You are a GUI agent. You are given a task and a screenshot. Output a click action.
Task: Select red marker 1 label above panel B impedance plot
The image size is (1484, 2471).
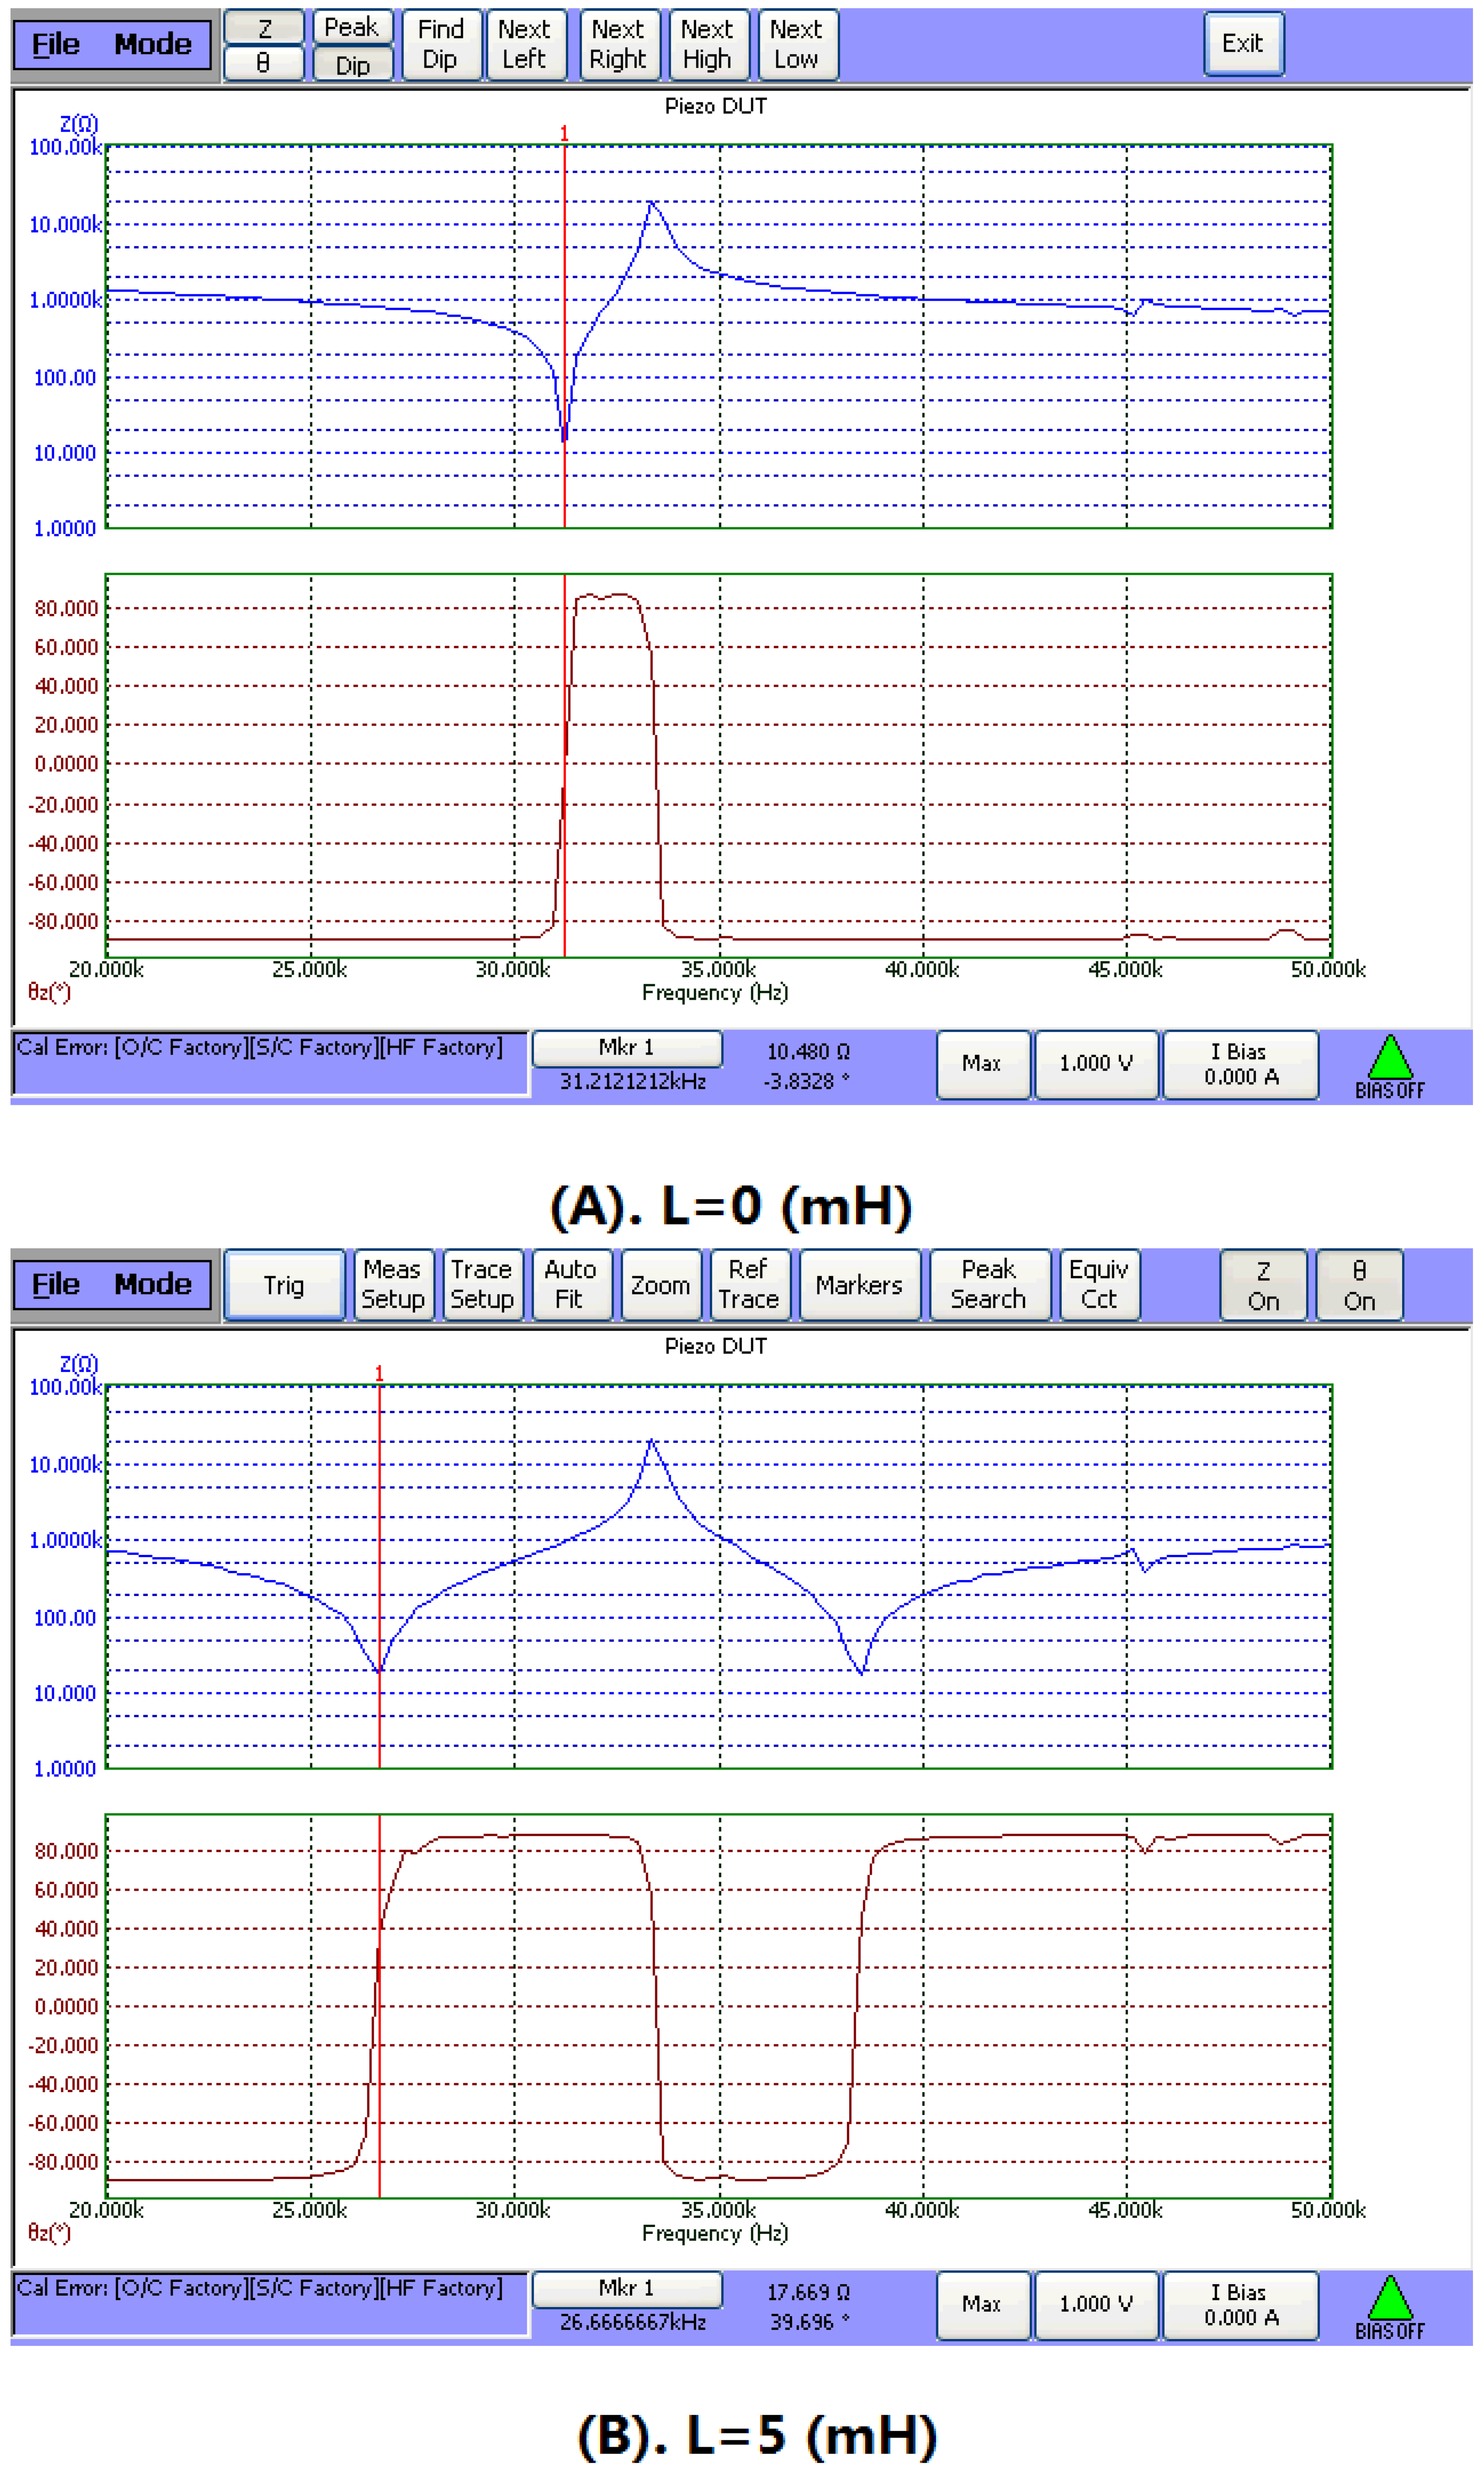[x=379, y=1374]
